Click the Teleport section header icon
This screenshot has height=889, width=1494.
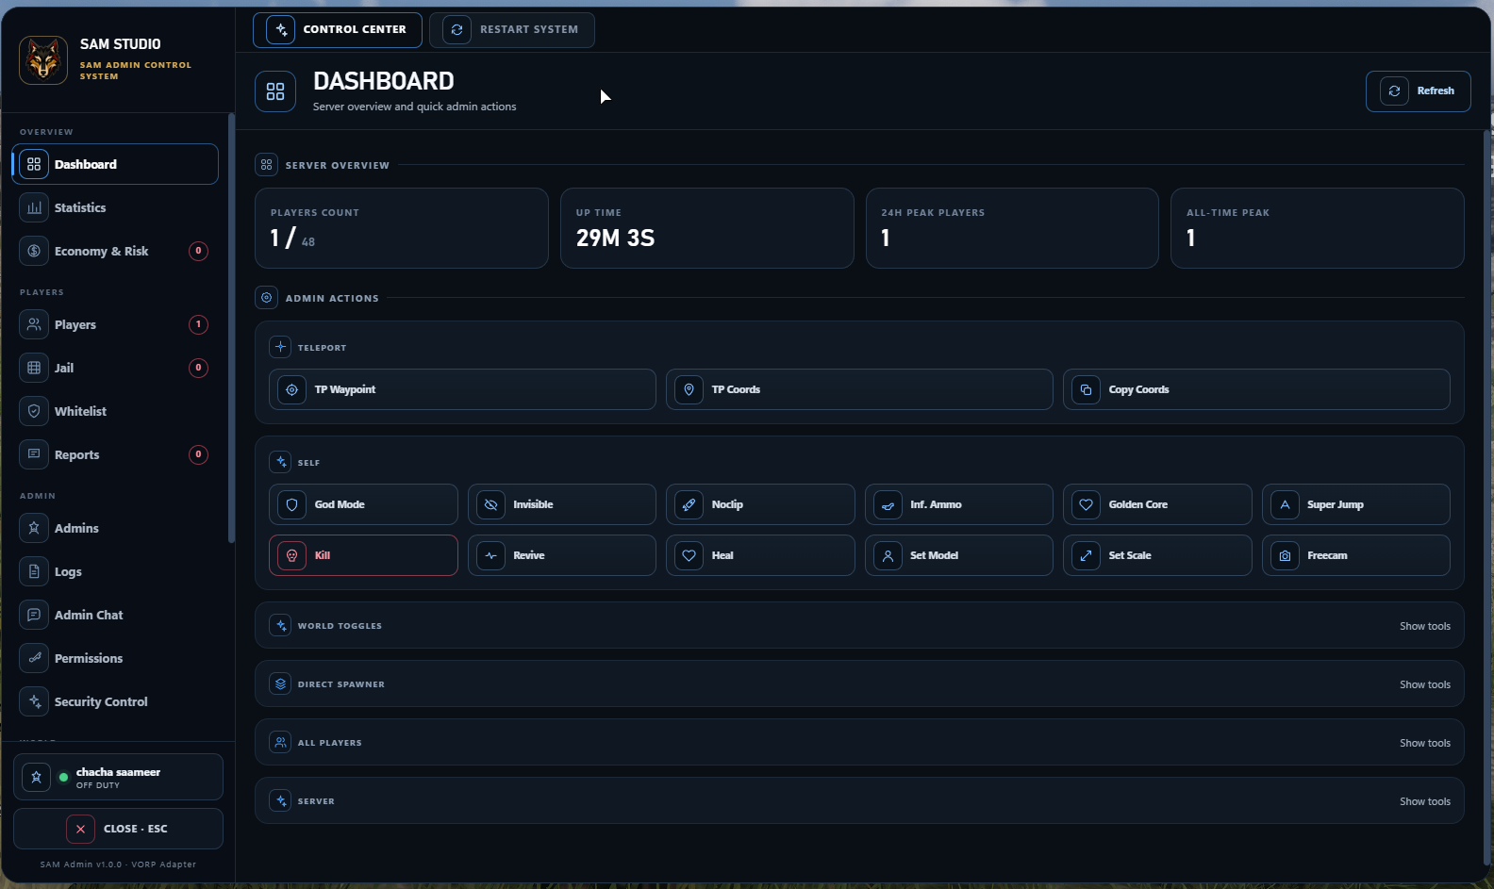click(x=280, y=347)
